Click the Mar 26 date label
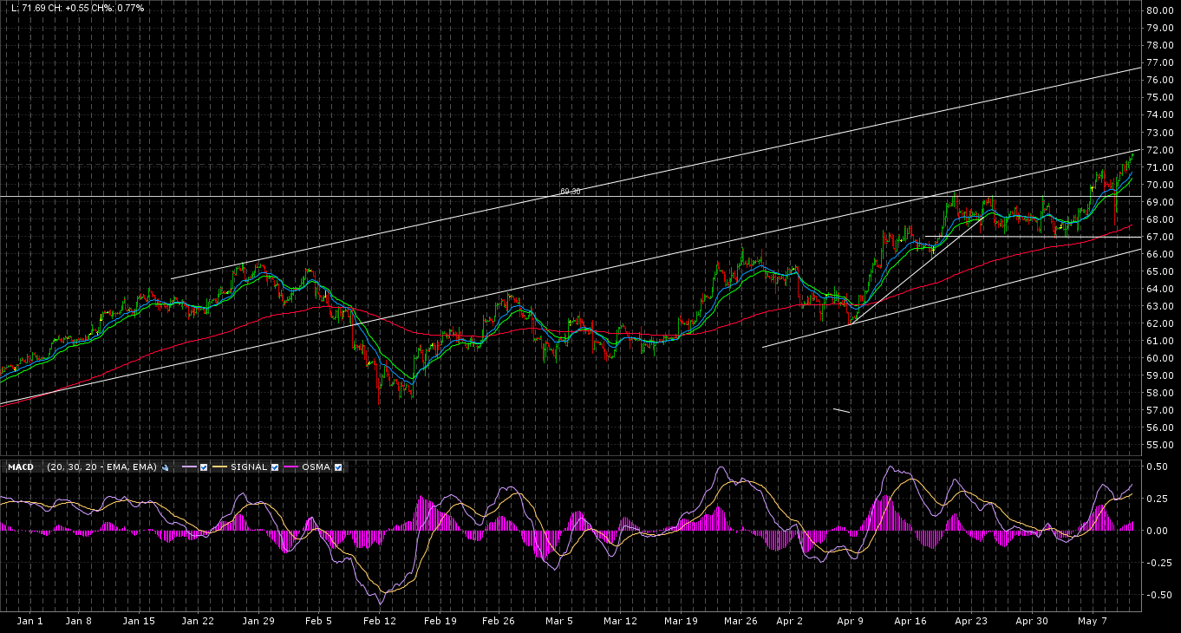Image resolution: width=1181 pixels, height=633 pixels. click(x=741, y=621)
